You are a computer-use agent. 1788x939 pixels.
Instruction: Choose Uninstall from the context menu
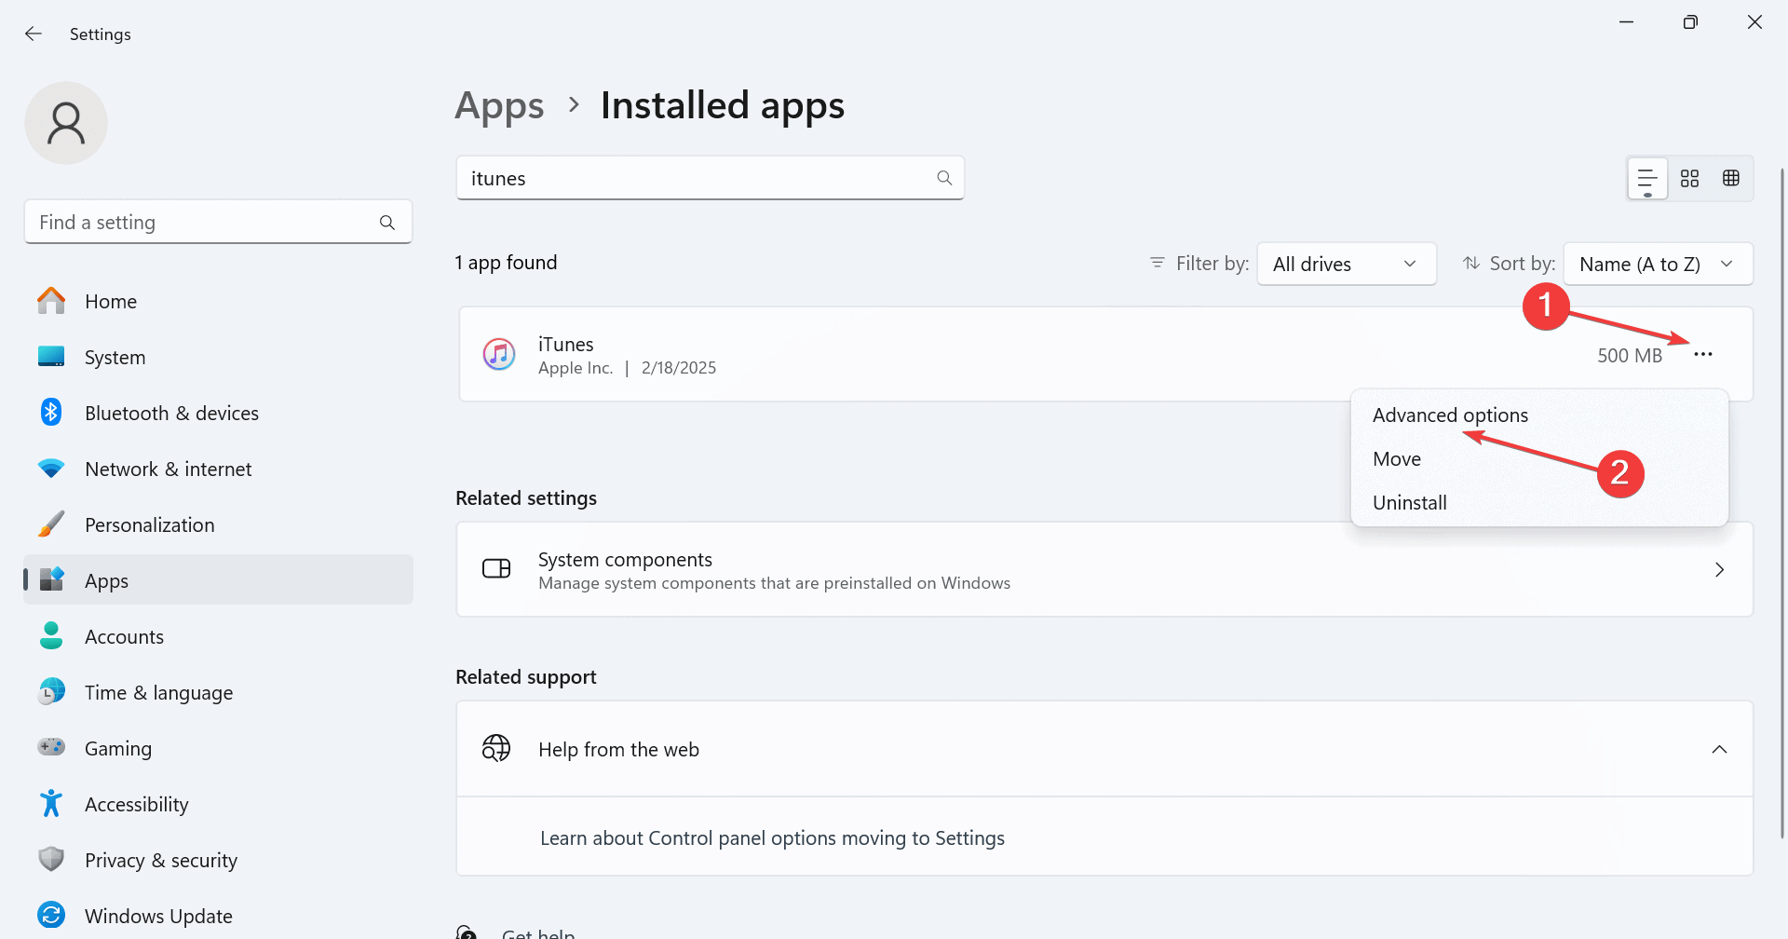(x=1409, y=503)
